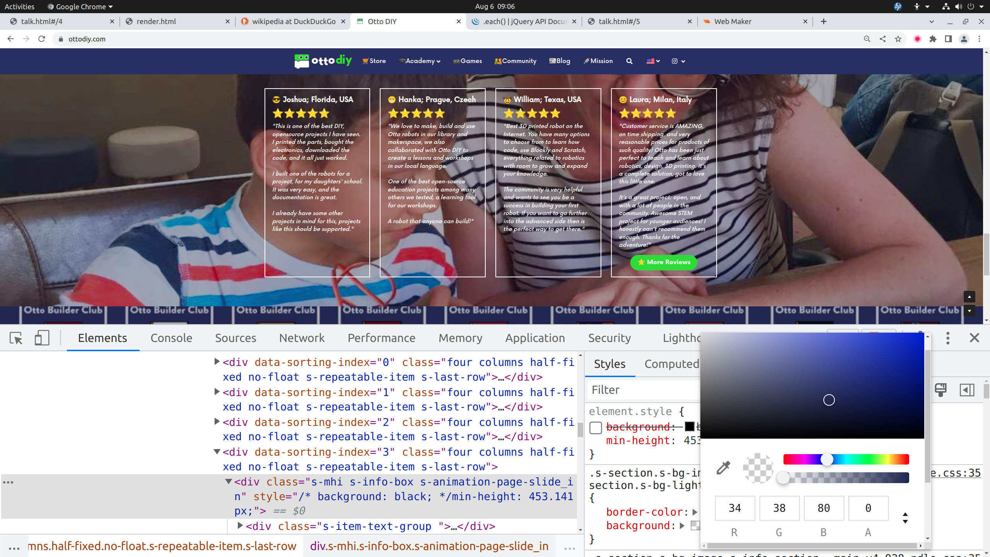Open Chrome extensions puzzle icon
This screenshot has width=990, height=557.
pos(933,39)
